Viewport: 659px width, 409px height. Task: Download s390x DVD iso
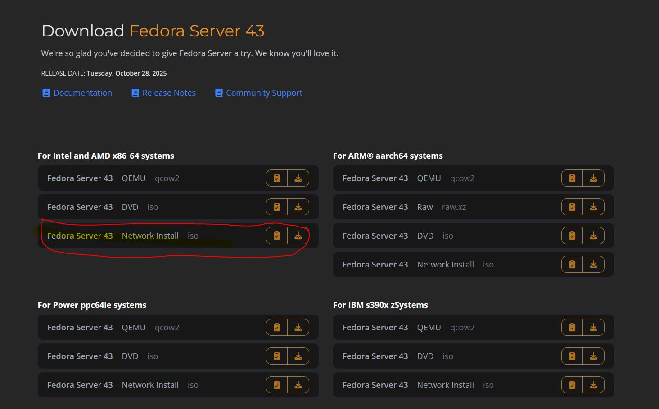(594, 356)
